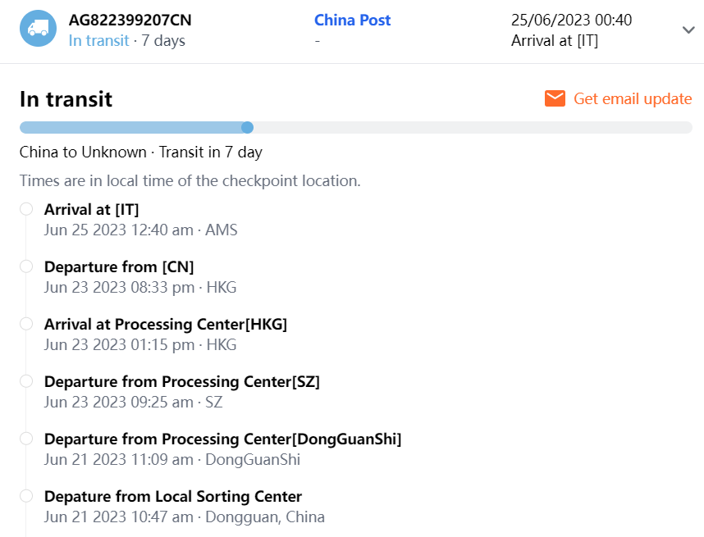This screenshot has height=537, width=704.
Task: Click the transit progress bar handle
Action: point(247,127)
